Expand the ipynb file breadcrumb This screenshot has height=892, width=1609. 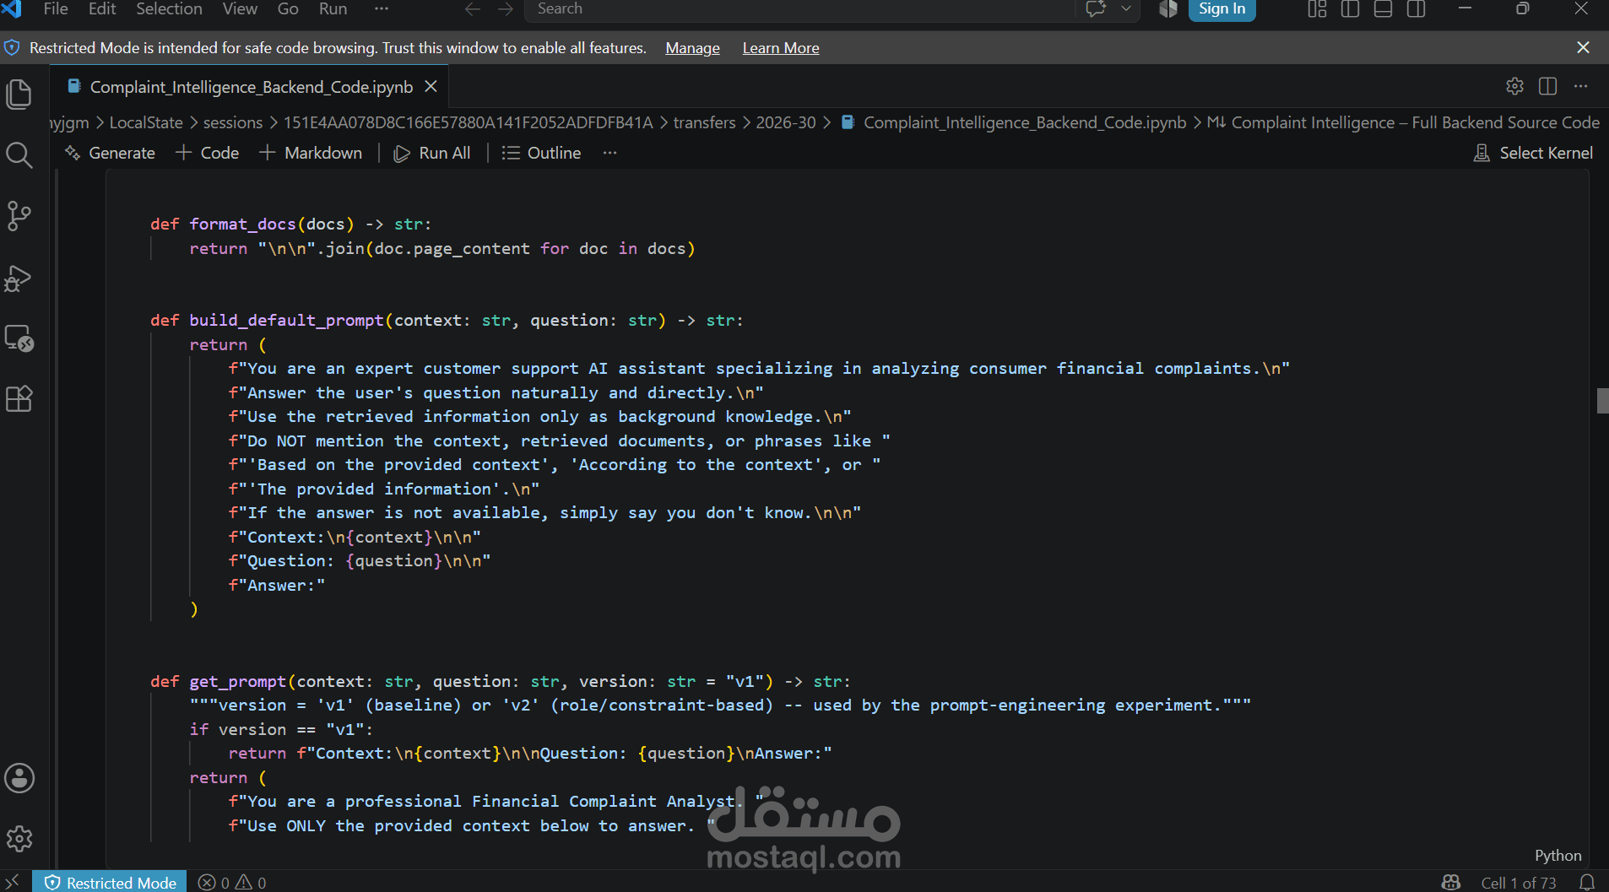[x=1015, y=122]
